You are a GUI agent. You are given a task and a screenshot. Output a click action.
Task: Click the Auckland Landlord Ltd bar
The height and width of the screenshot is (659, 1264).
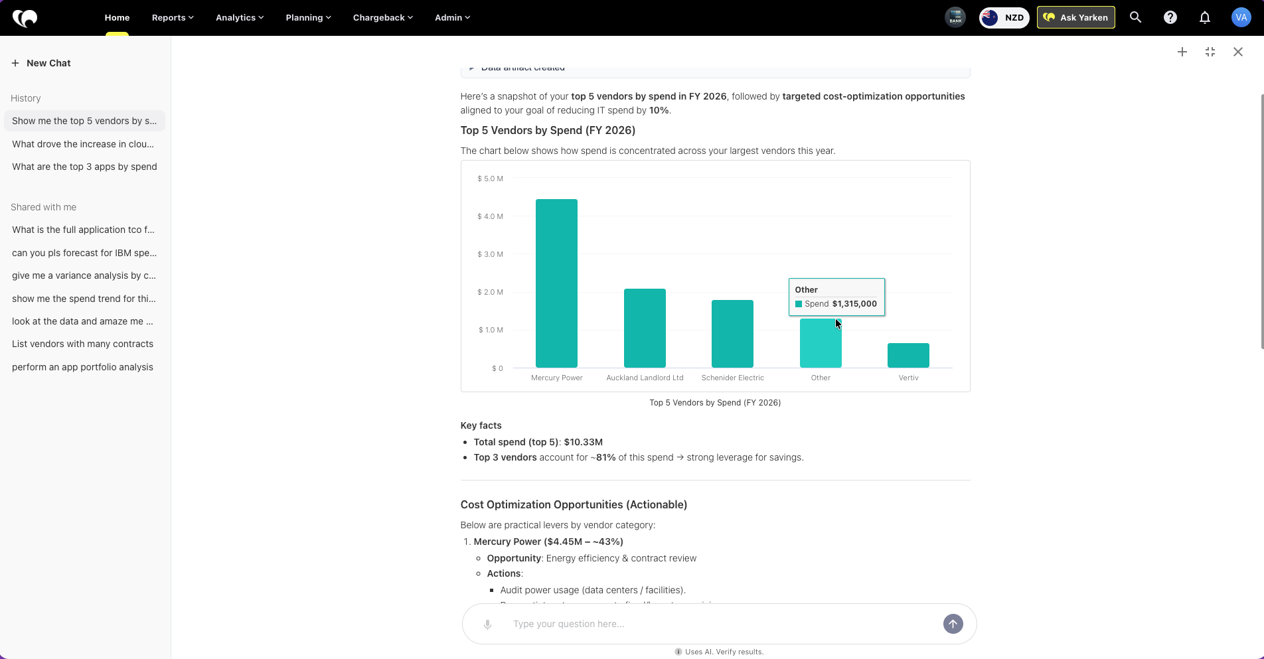coord(645,328)
